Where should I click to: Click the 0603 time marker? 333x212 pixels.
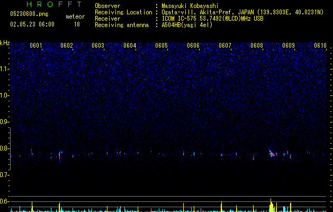98,46
